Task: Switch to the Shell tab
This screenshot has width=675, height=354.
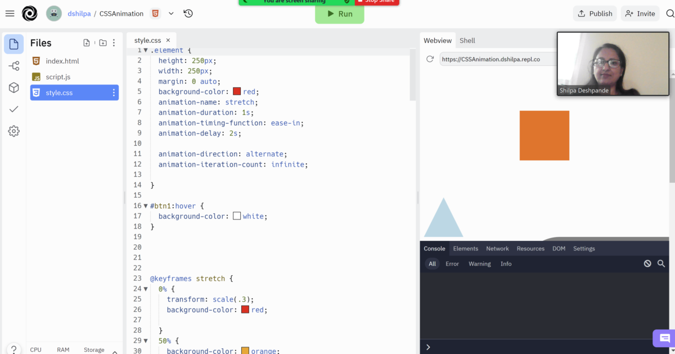Action: pyautogui.click(x=467, y=41)
